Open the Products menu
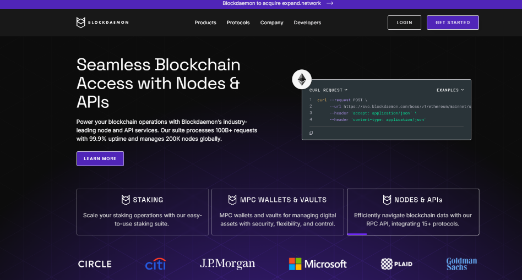Image resolution: width=522 pixels, height=280 pixels. [205, 23]
